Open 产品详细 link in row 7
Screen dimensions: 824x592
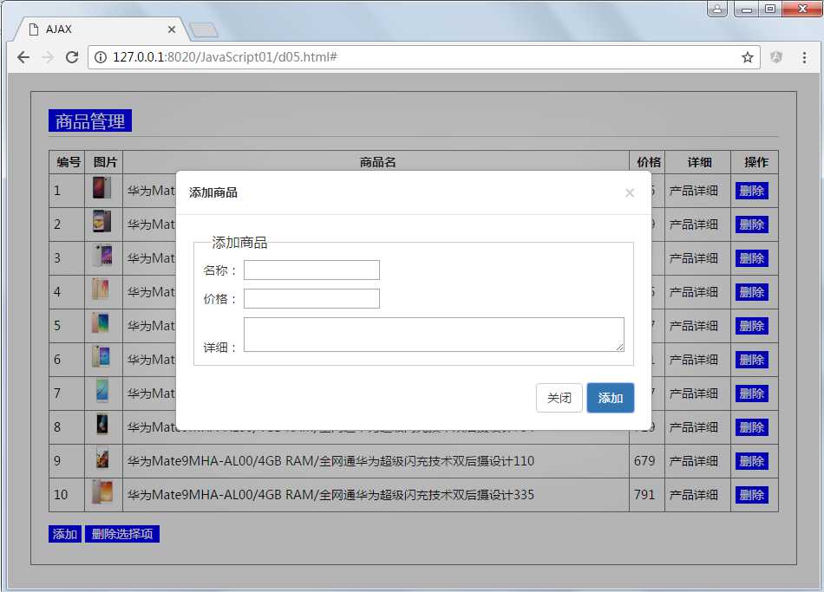click(693, 394)
